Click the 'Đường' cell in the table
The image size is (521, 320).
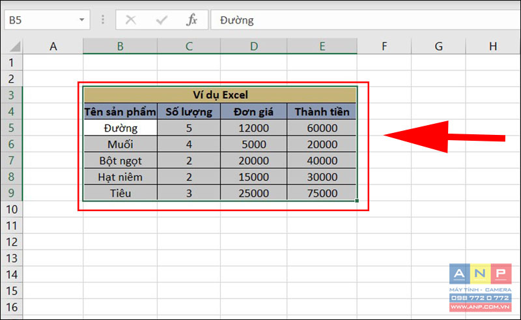click(120, 128)
